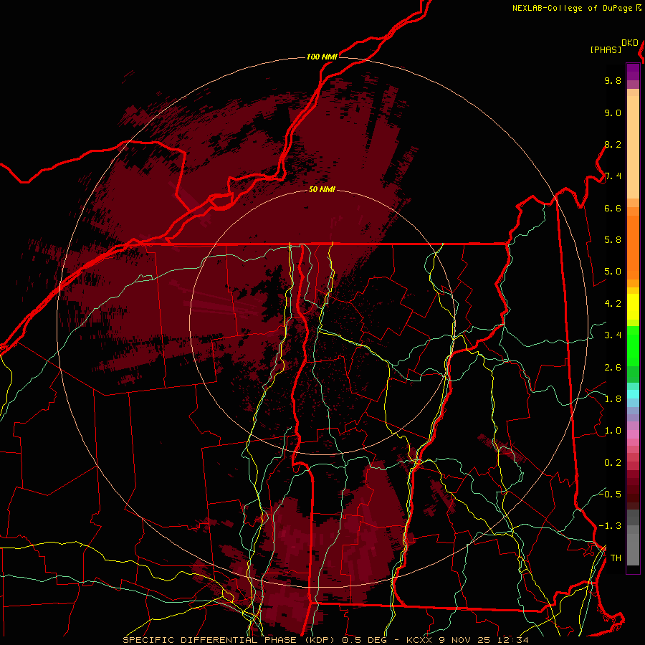Click the 0.2 legend value

(613, 463)
